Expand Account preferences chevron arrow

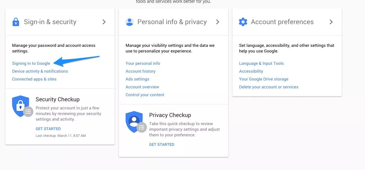[x=331, y=22]
